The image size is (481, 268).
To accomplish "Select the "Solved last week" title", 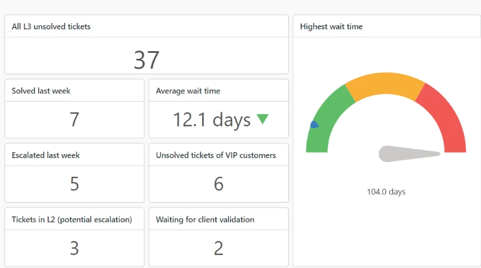I will click(x=41, y=91).
